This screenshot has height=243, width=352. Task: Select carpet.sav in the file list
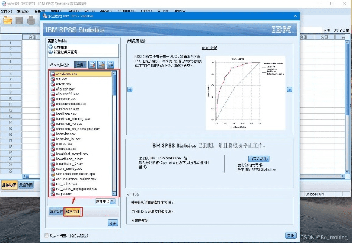point(81,194)
